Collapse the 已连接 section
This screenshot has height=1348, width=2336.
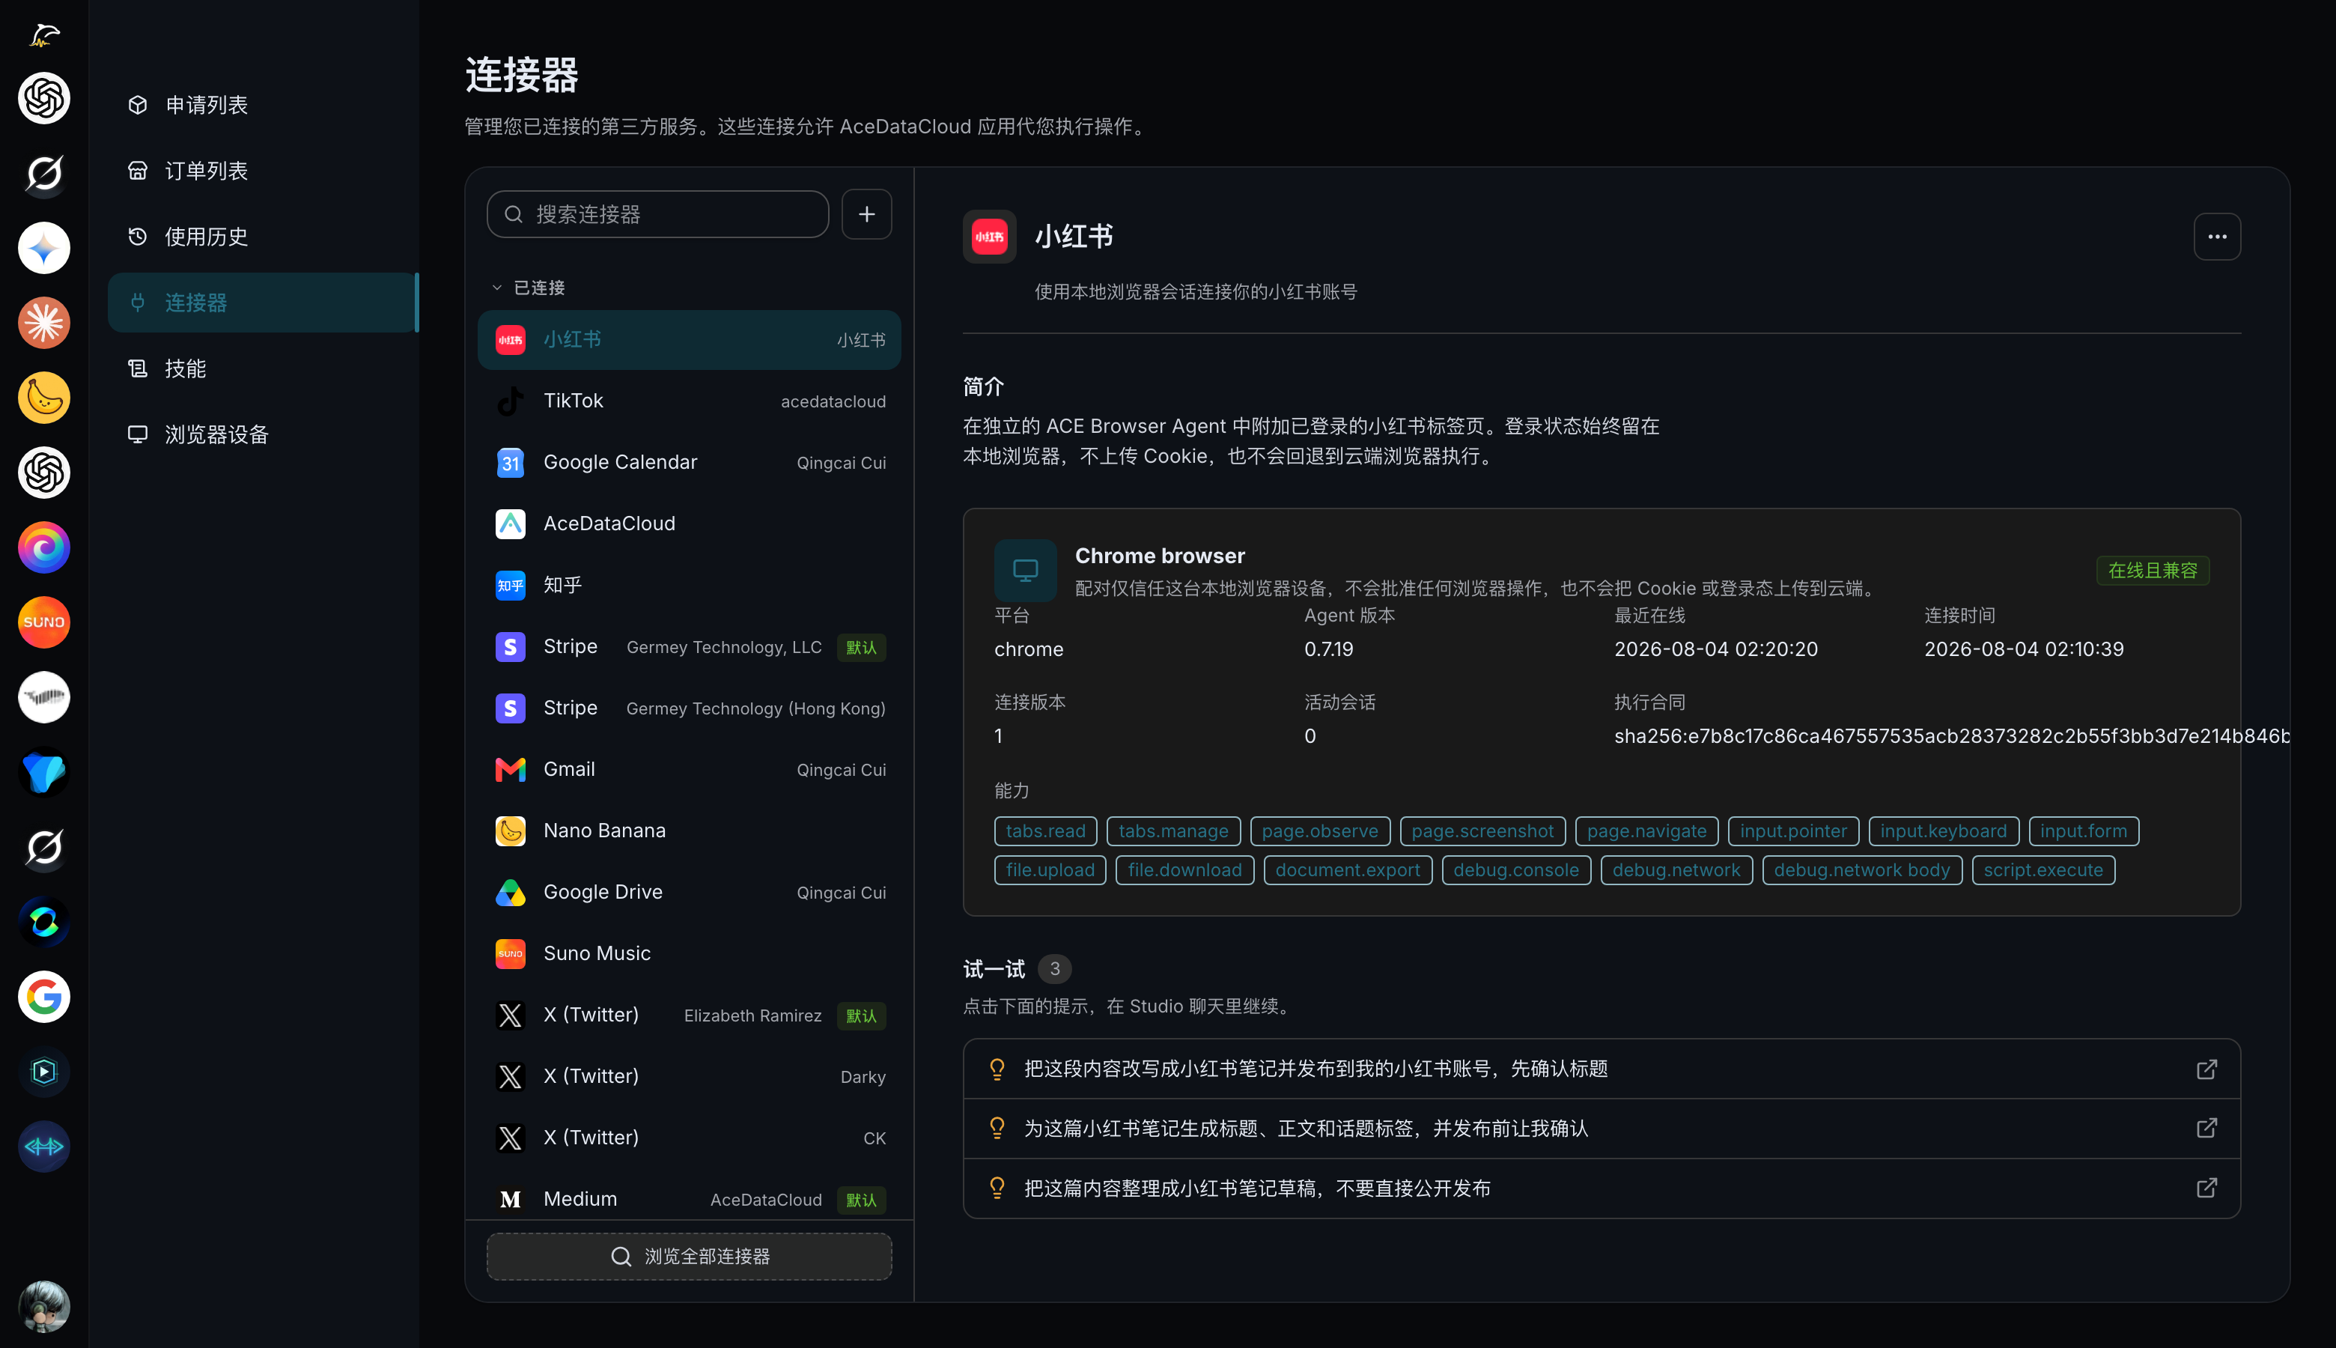[529, 288]
